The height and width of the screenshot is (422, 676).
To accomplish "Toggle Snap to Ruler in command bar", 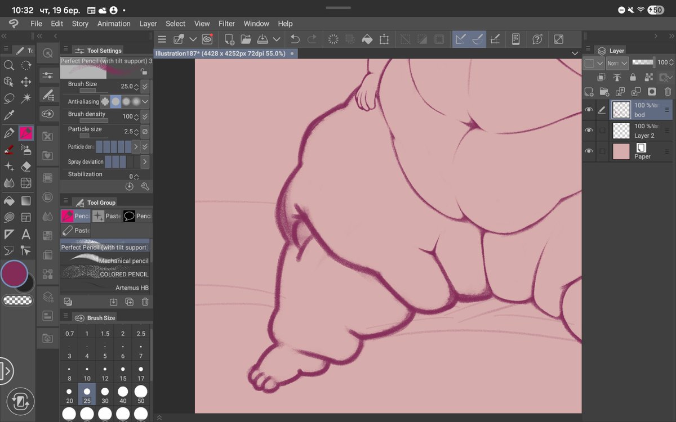I will tap(461, 39).
